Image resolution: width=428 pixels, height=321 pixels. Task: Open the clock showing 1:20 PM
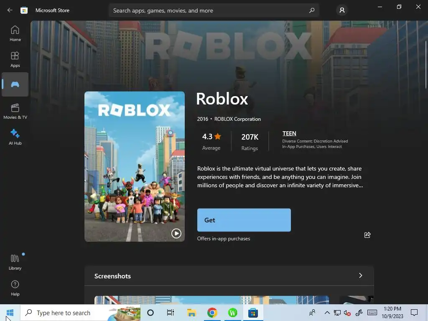coord(392,313)
